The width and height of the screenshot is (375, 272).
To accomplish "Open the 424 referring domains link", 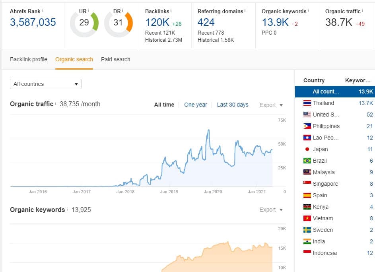I will [x=206, y=22].
